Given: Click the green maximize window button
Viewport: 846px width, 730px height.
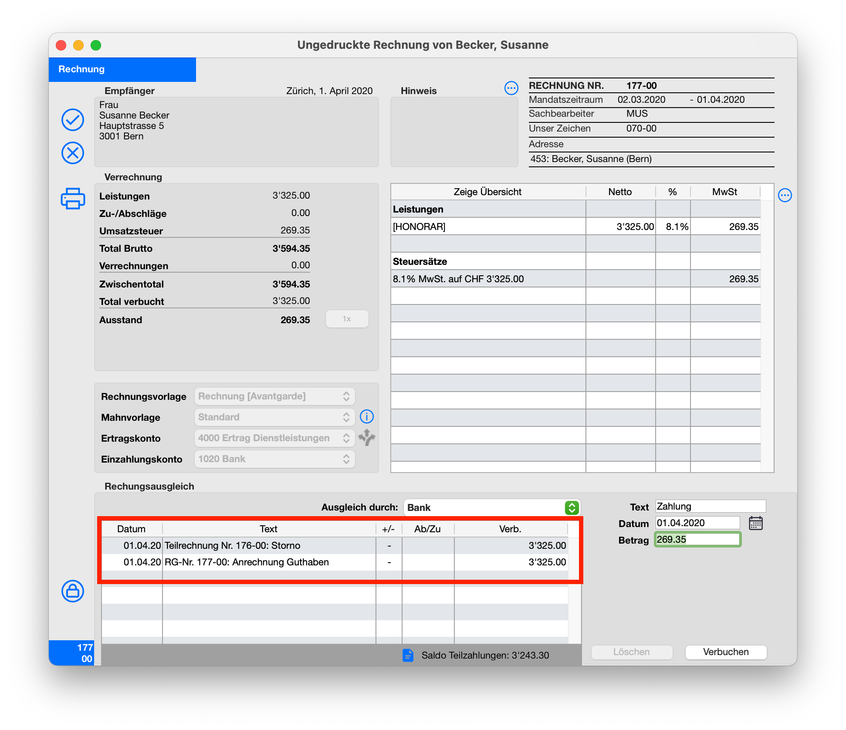Looking at the screenshot, I should (x=96, y=45).
